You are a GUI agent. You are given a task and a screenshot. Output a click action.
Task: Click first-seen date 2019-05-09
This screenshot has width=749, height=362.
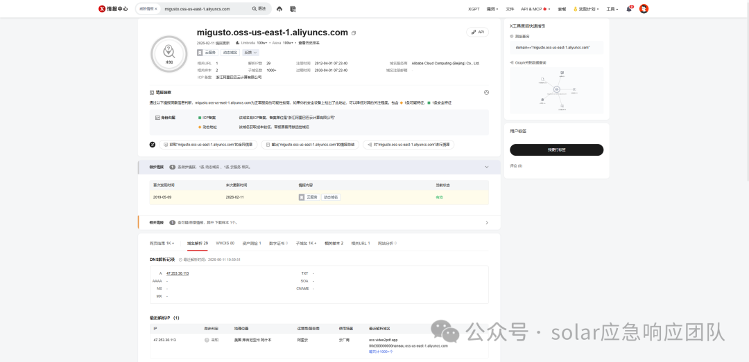(x=162, y=197)
